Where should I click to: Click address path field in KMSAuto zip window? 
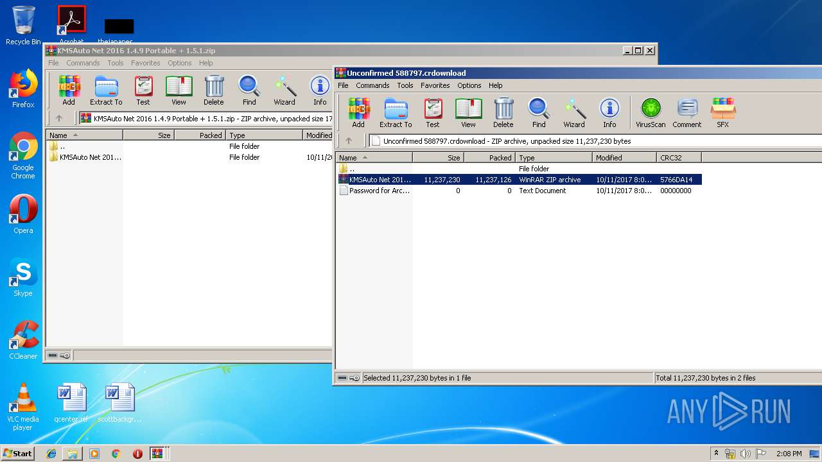[x=206, y=119]
